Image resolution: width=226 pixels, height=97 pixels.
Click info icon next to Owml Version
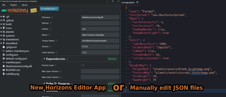click(56, 52)
